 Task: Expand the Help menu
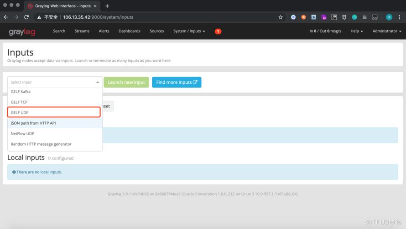pos(357,31)
